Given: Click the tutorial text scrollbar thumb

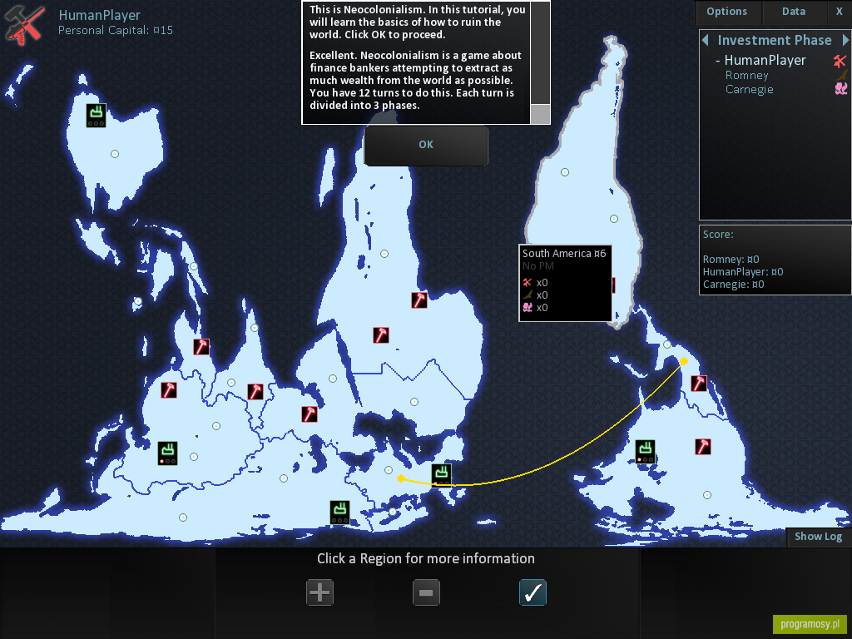Looking at the screenshot, I should [x=539, y=114].
